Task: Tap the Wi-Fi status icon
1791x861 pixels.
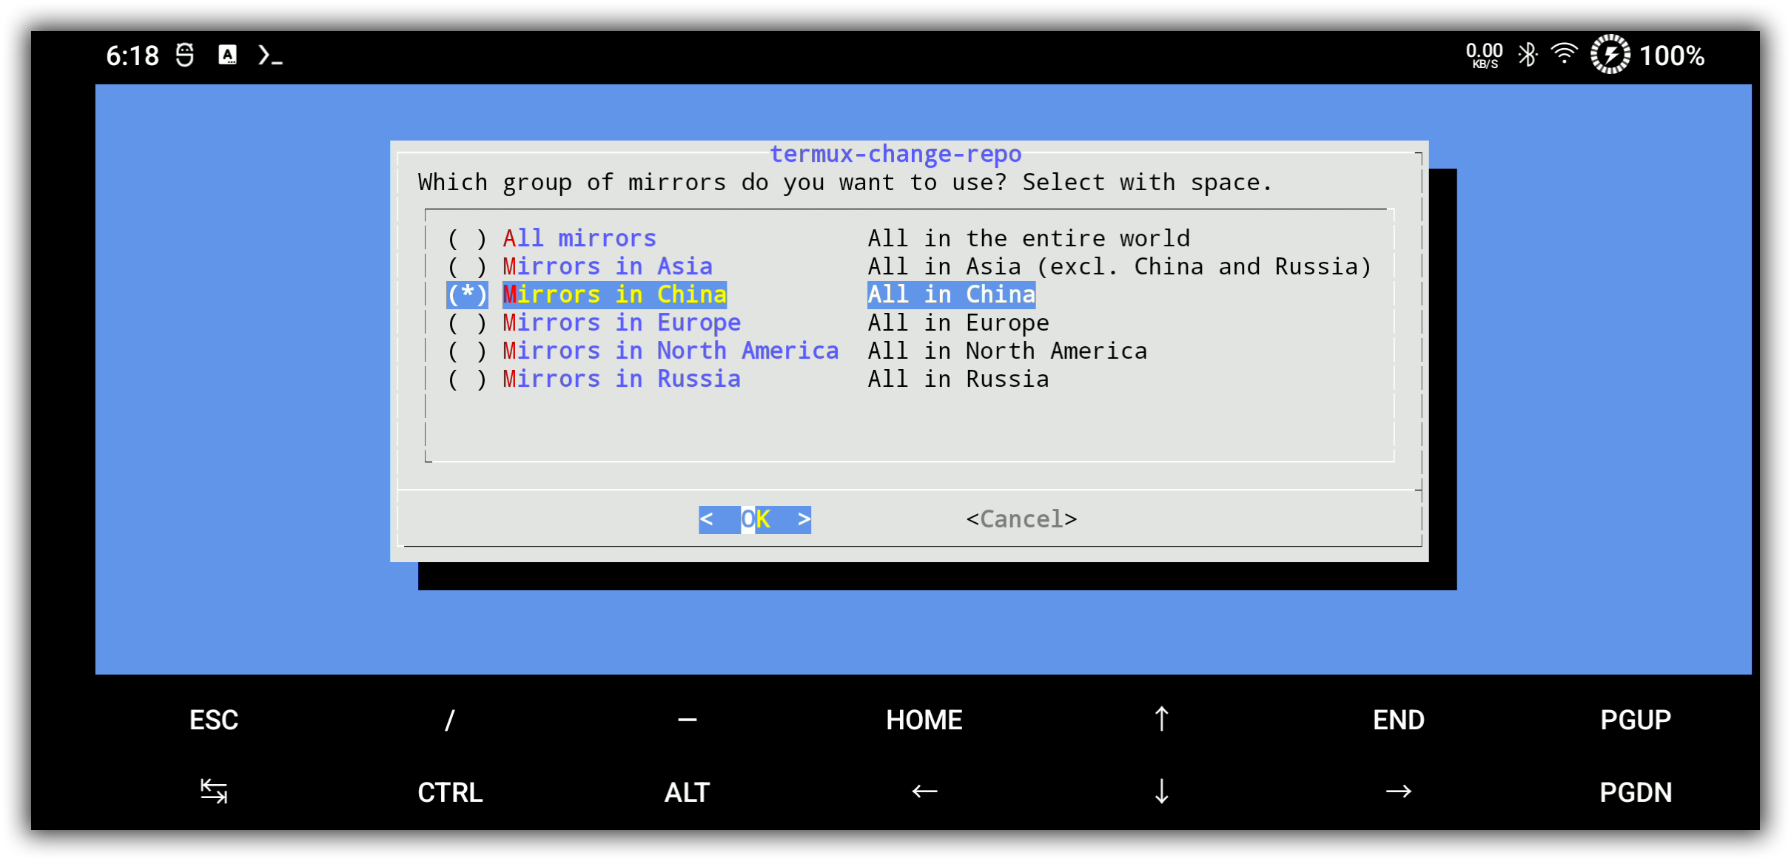Action: point(1564,53)
